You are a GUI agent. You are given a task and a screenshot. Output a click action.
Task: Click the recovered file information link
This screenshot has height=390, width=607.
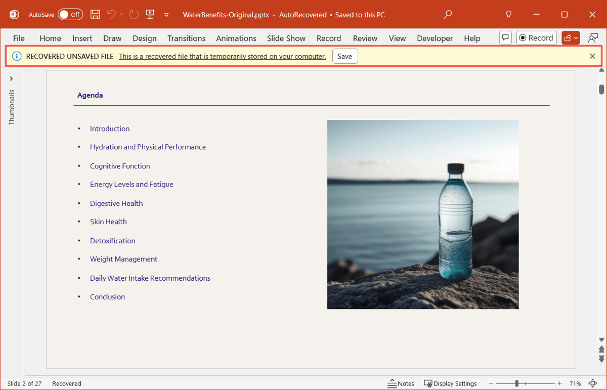222,56
